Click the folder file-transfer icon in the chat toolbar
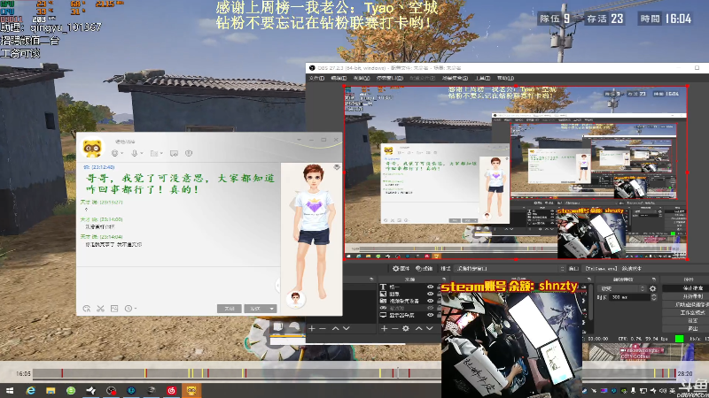Viewport: 709px width, 398px height. (x=153, y=153)
